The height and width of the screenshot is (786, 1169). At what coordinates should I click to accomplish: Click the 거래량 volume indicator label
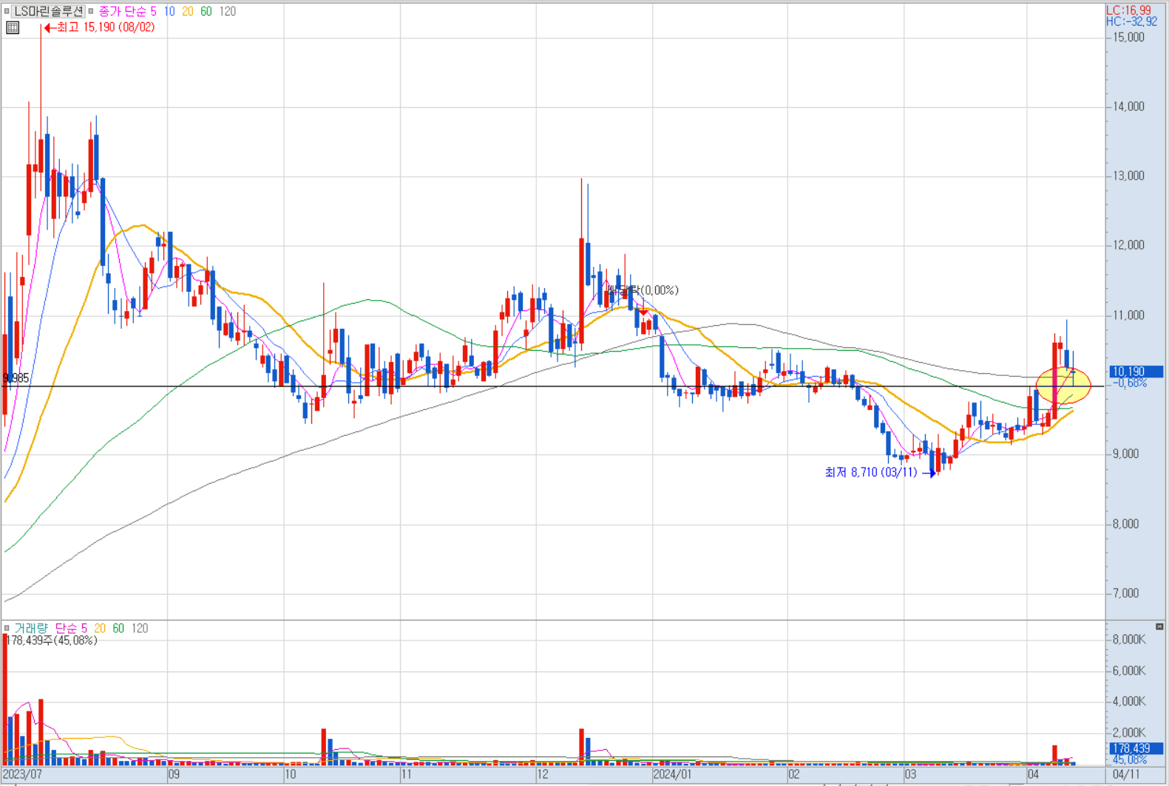coord(32,628)
